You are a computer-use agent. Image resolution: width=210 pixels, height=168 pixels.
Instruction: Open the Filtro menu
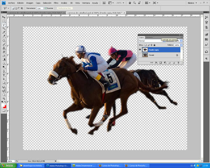point(56,3)
